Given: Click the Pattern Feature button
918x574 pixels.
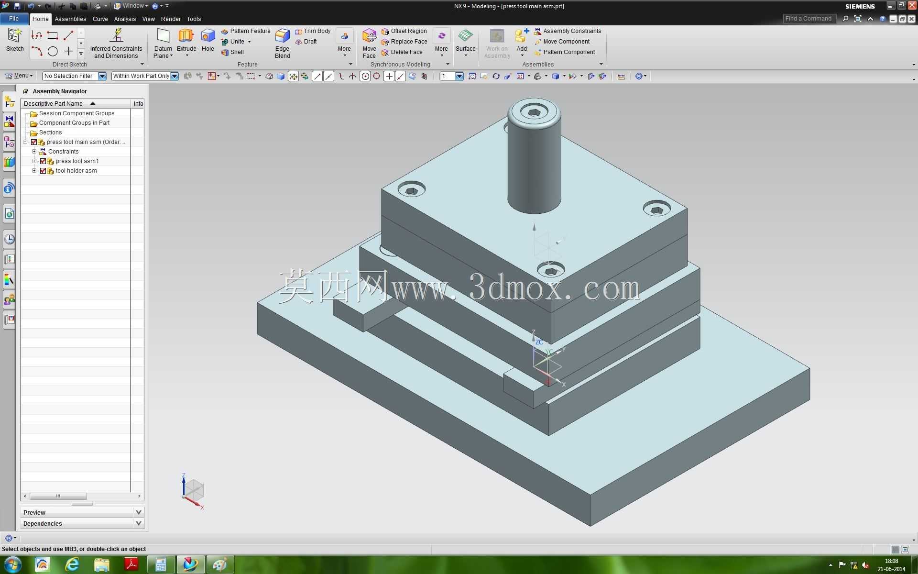Looking at the screenshot, I should [x=246, y=31].
